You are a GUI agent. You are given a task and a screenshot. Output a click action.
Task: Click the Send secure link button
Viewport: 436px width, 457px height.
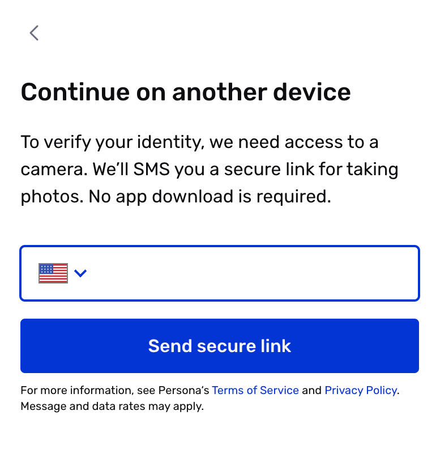tap(220, 346)
